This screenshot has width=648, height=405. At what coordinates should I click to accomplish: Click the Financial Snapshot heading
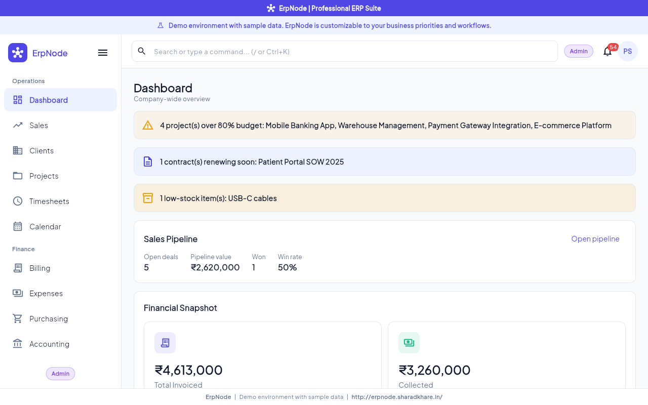[x=180, y=308]
